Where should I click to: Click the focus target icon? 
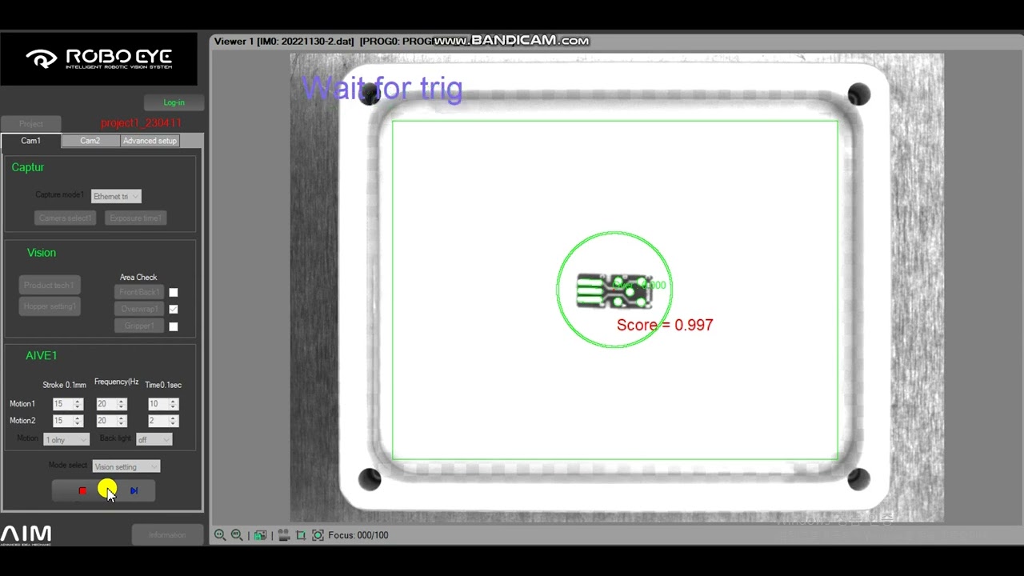pos(318,535)
